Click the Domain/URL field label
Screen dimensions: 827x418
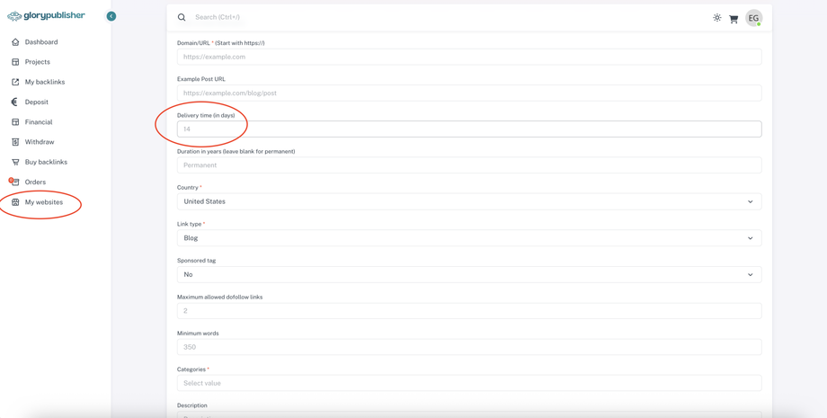[221, 42]
